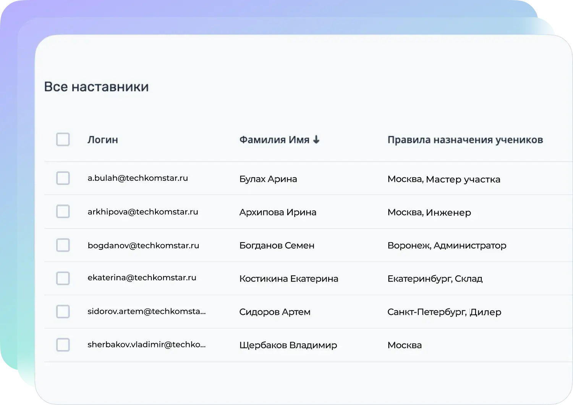The width and height of the screenshot is (573, 405).
Task: Sort by the Логин column header
Action: [103, 140]
